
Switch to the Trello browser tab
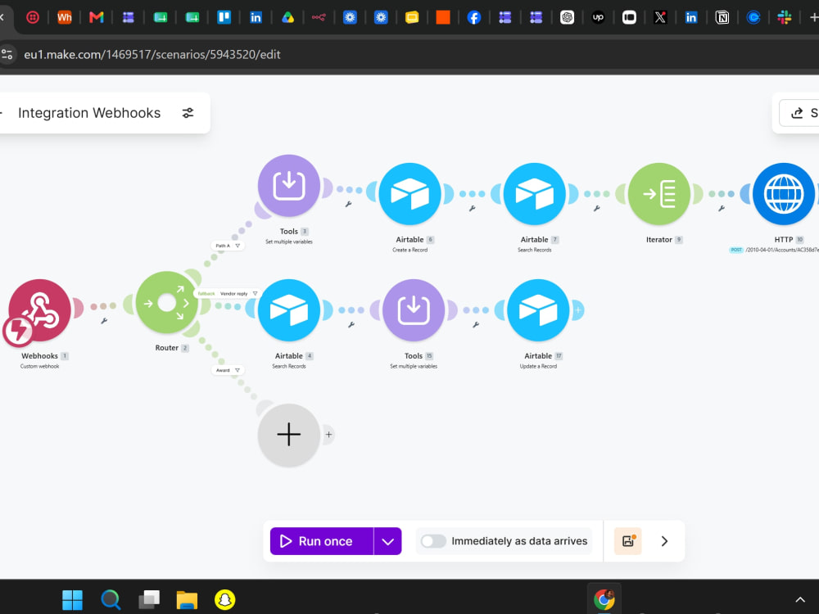[x=224, y=17]
